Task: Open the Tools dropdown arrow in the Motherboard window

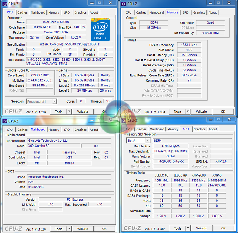Action: pos(69,229)
